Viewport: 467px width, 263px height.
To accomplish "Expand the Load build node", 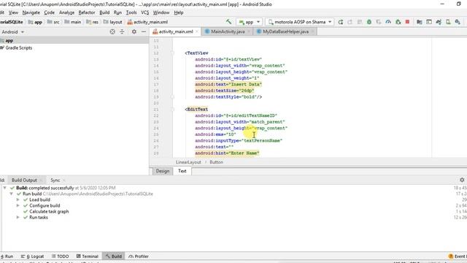I will (18, 199).
